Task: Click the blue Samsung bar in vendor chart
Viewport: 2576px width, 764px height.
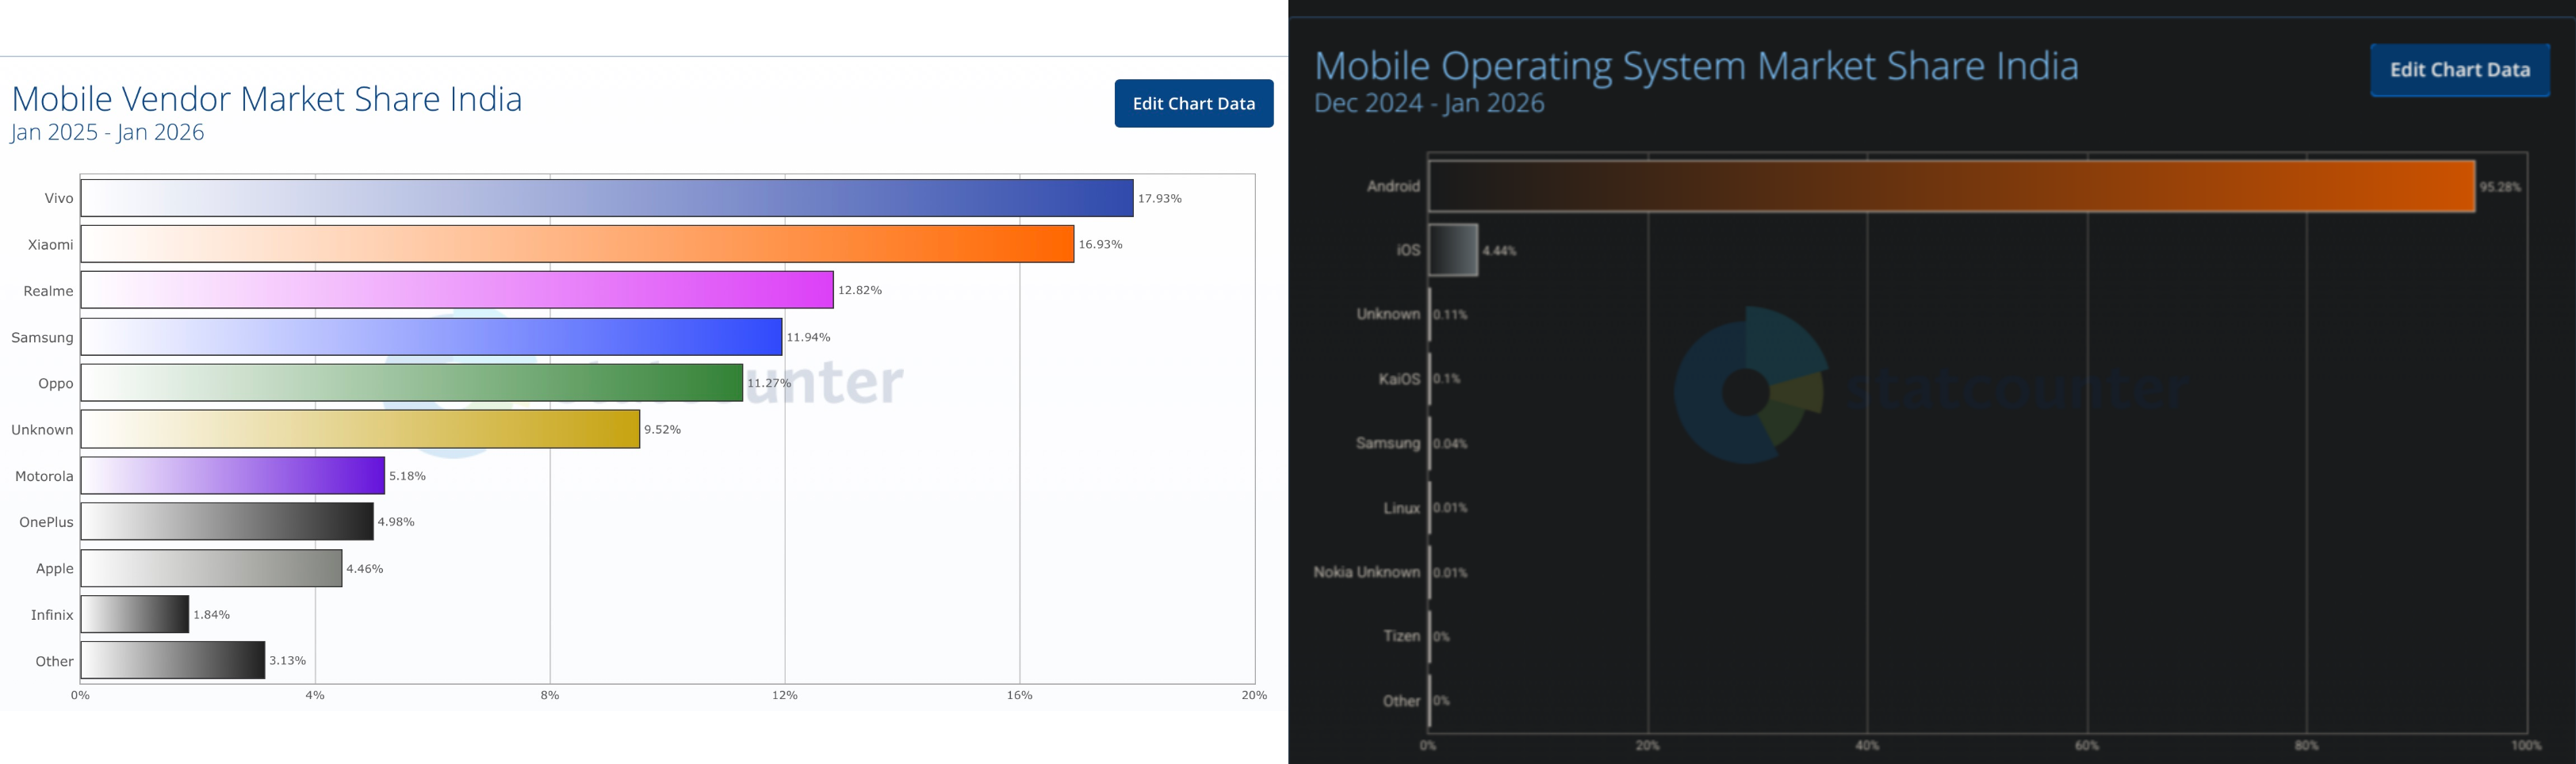Action: (431, 337)
